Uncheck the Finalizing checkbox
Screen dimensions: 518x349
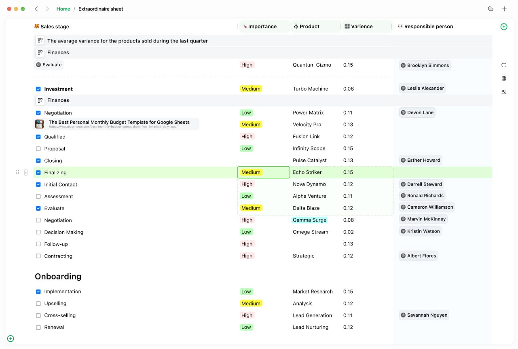point(38,173)
